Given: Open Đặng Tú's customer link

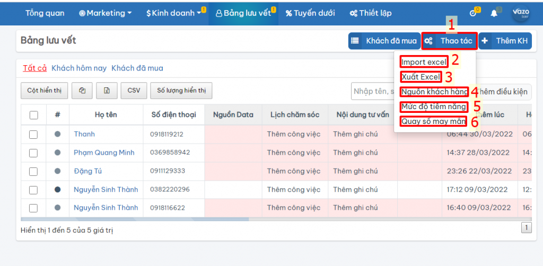Looking at the screenshot, I should tap(87, 171).
